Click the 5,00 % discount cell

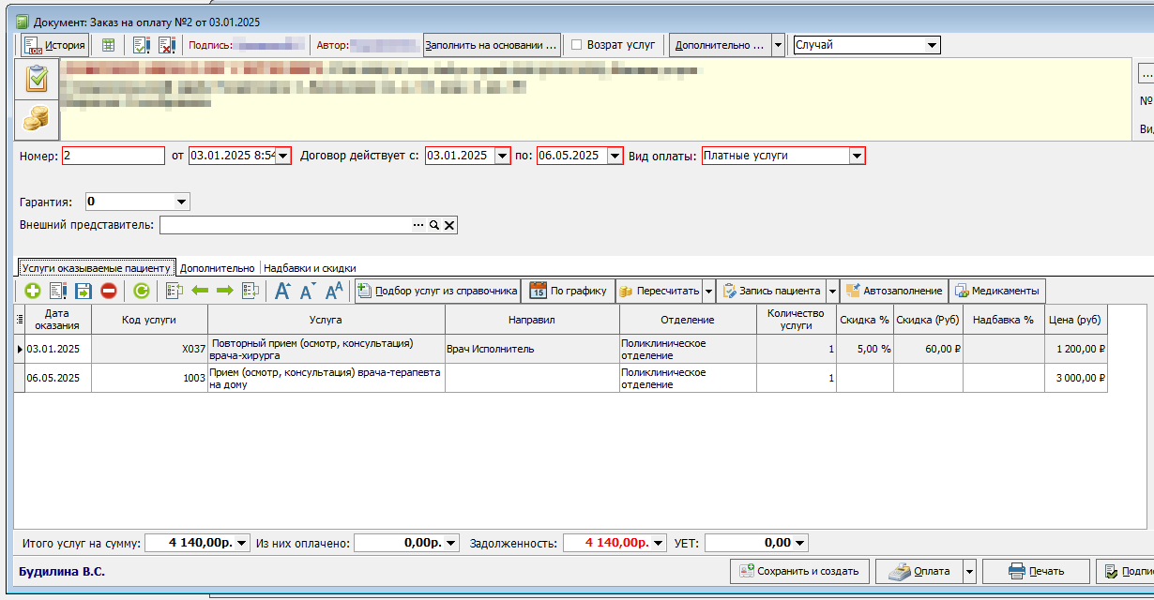point(865,349)
